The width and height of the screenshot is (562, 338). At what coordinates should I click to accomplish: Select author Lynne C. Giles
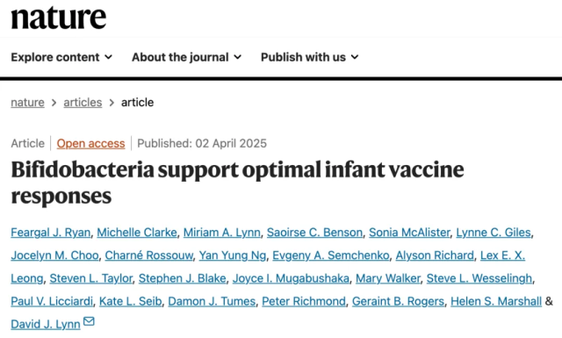[x=494, y=233]
